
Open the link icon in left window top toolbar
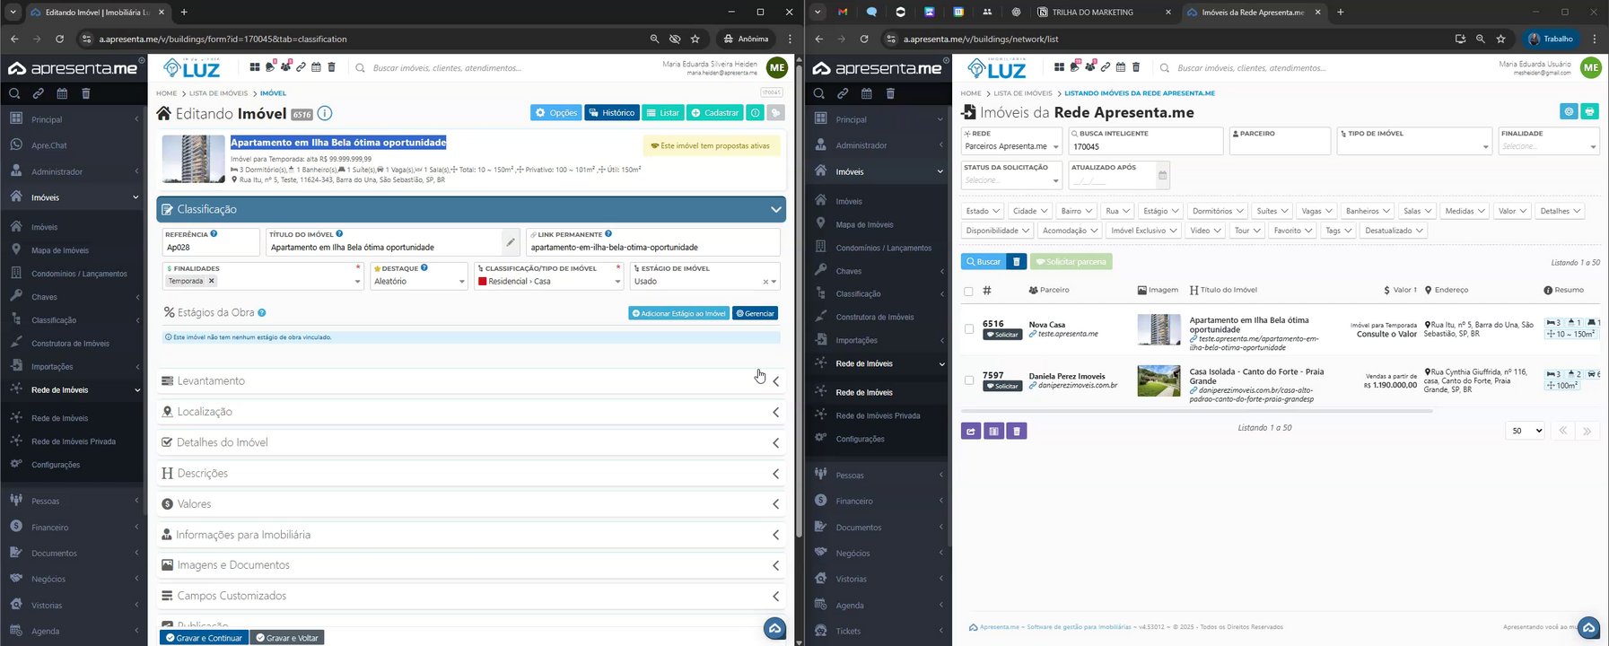[x=301, y=67]
